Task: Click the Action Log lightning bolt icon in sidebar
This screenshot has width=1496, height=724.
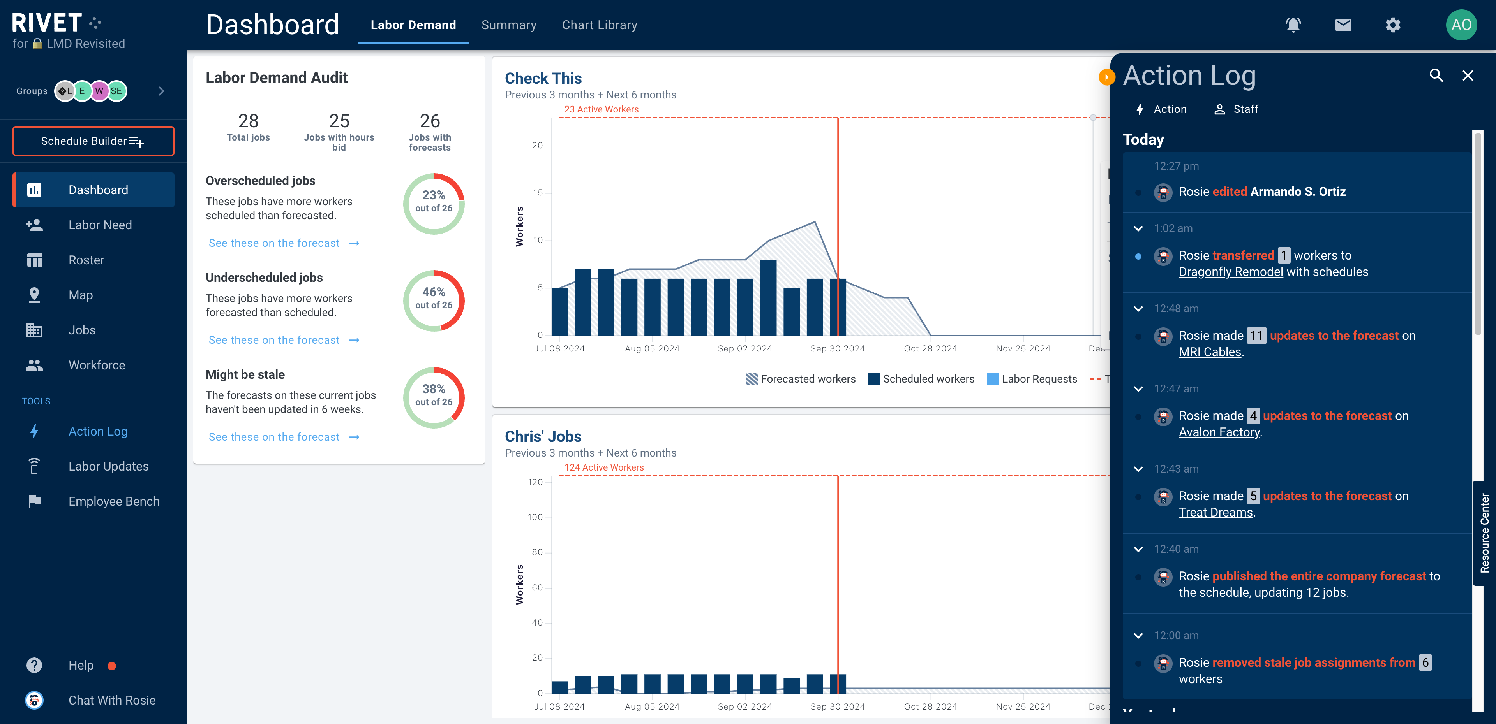Action: point(34,431)
